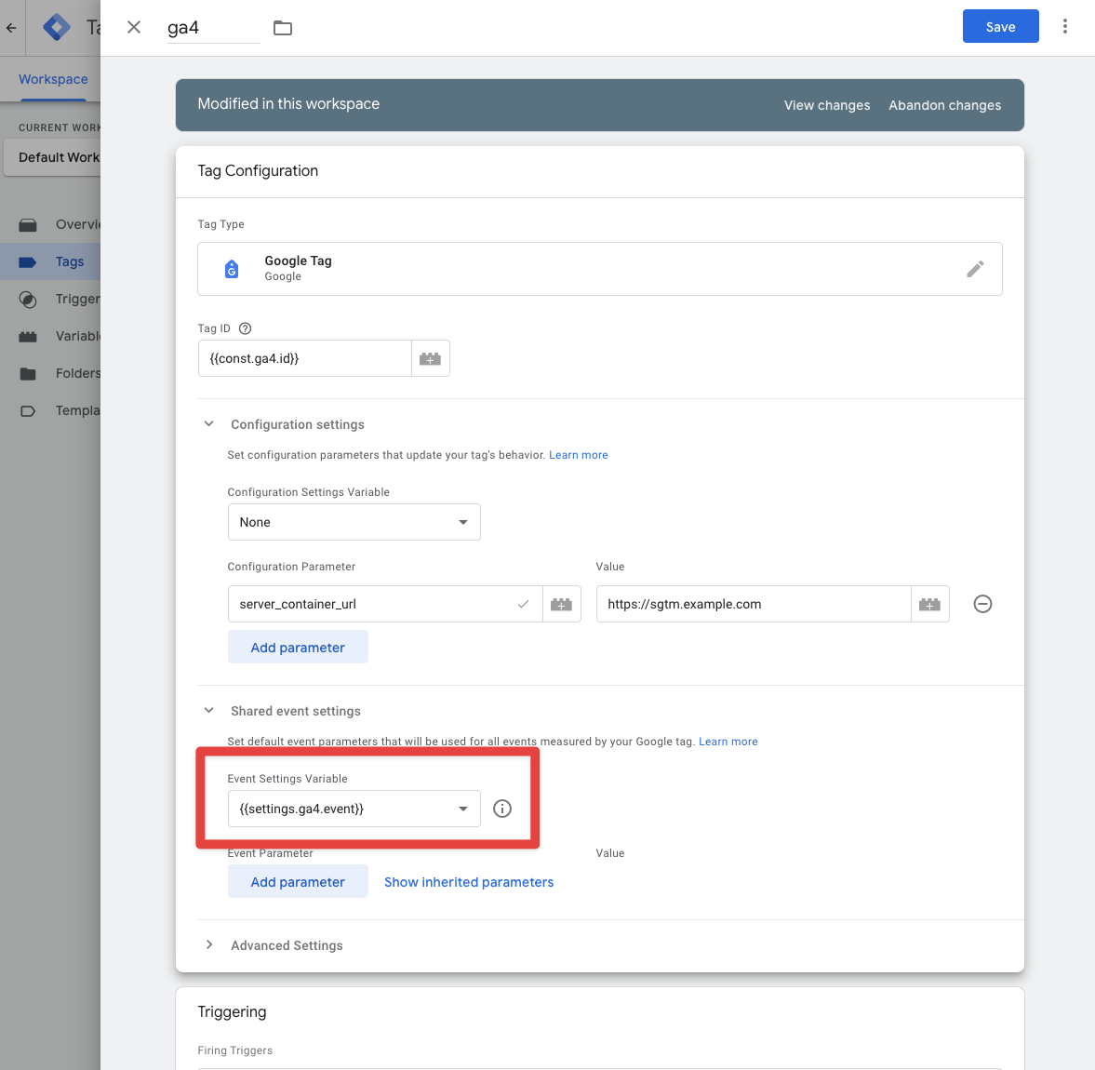Collapse the Configuration settings section

pyautogui.click(x=209, y=424)
